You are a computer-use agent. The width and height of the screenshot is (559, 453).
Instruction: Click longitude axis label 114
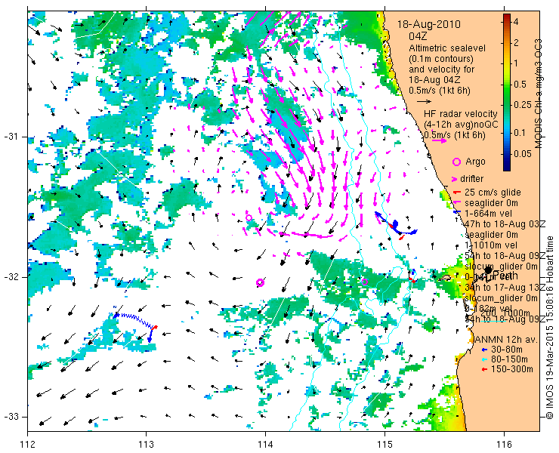pyautogui.click(x=265, y=445)
